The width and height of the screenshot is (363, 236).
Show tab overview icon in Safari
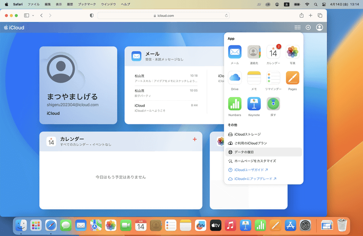pyautogui.click(x=320, y=15)
